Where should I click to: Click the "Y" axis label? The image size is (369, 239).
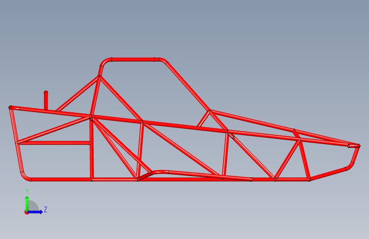click(27, 191)
